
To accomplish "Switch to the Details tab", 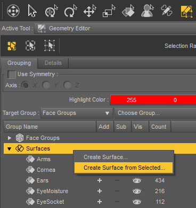I will coord(53,63).
